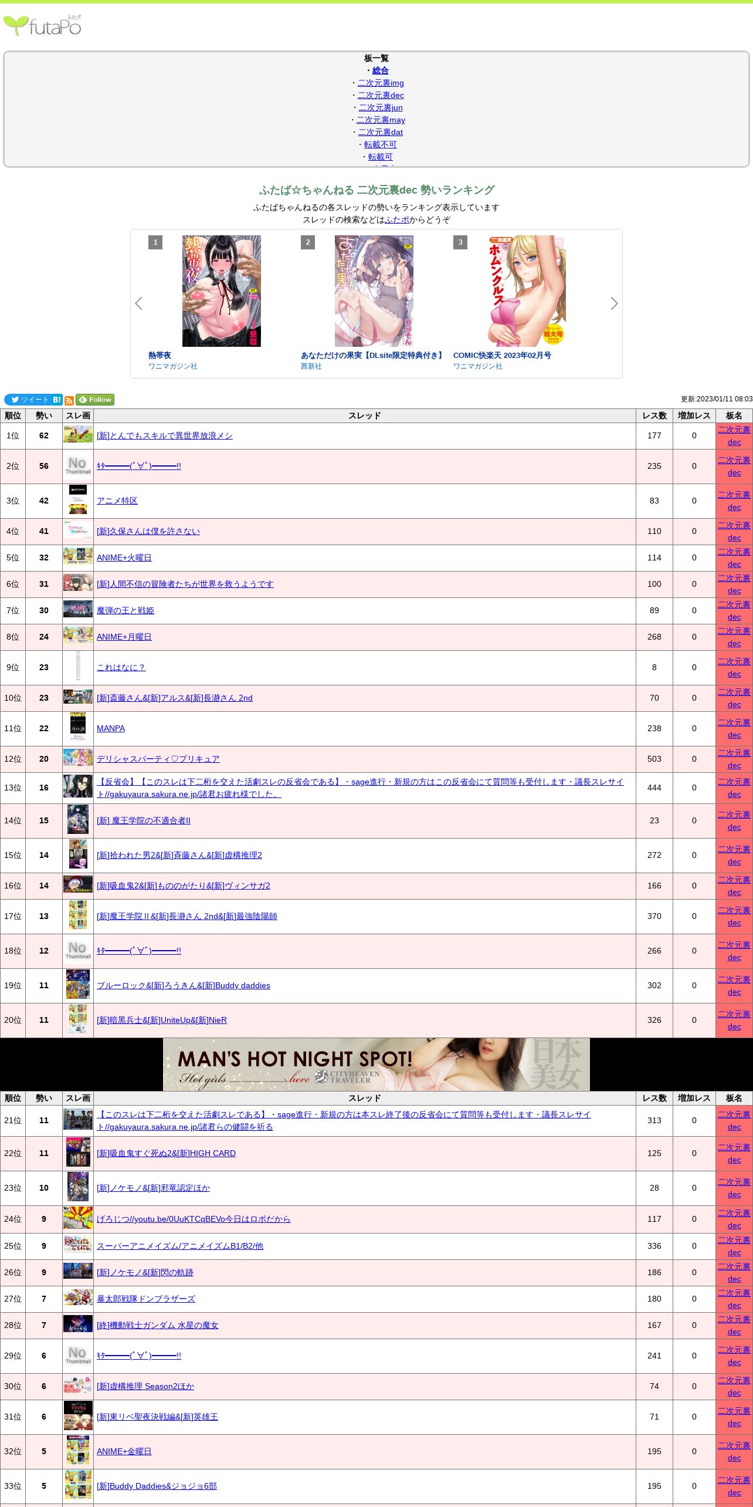Open thread [新]暗黒兵士&[新]UniteUp&[新]NieR
This screenshot has width=753, height=1507.
pos(162,1020)
